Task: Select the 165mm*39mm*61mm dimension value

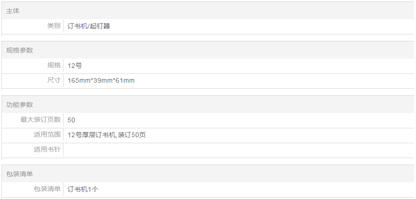Action: point(101,80)
